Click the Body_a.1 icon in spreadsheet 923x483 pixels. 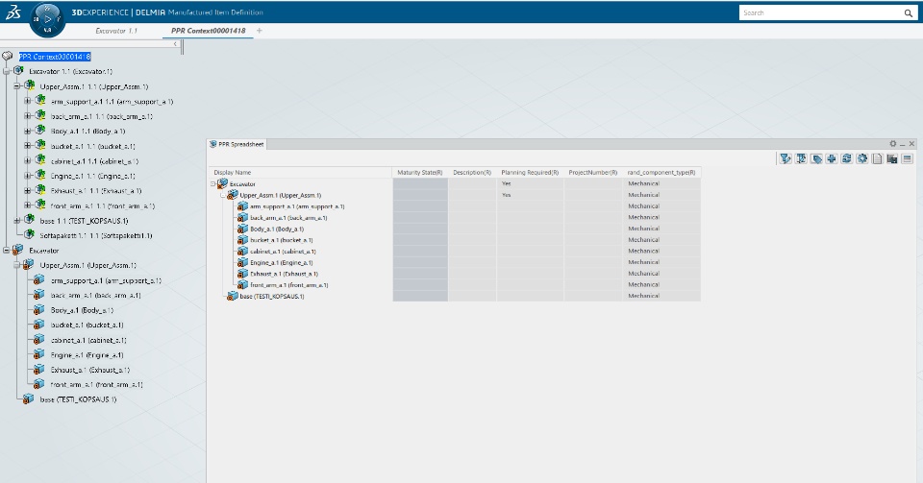click(x=242, y=229)
